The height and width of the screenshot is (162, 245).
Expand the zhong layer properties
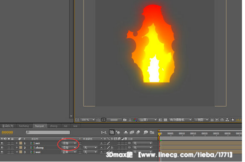pyautogui.click(x=17, y=147)
